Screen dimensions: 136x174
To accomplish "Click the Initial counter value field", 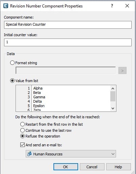I will [68, 42].
